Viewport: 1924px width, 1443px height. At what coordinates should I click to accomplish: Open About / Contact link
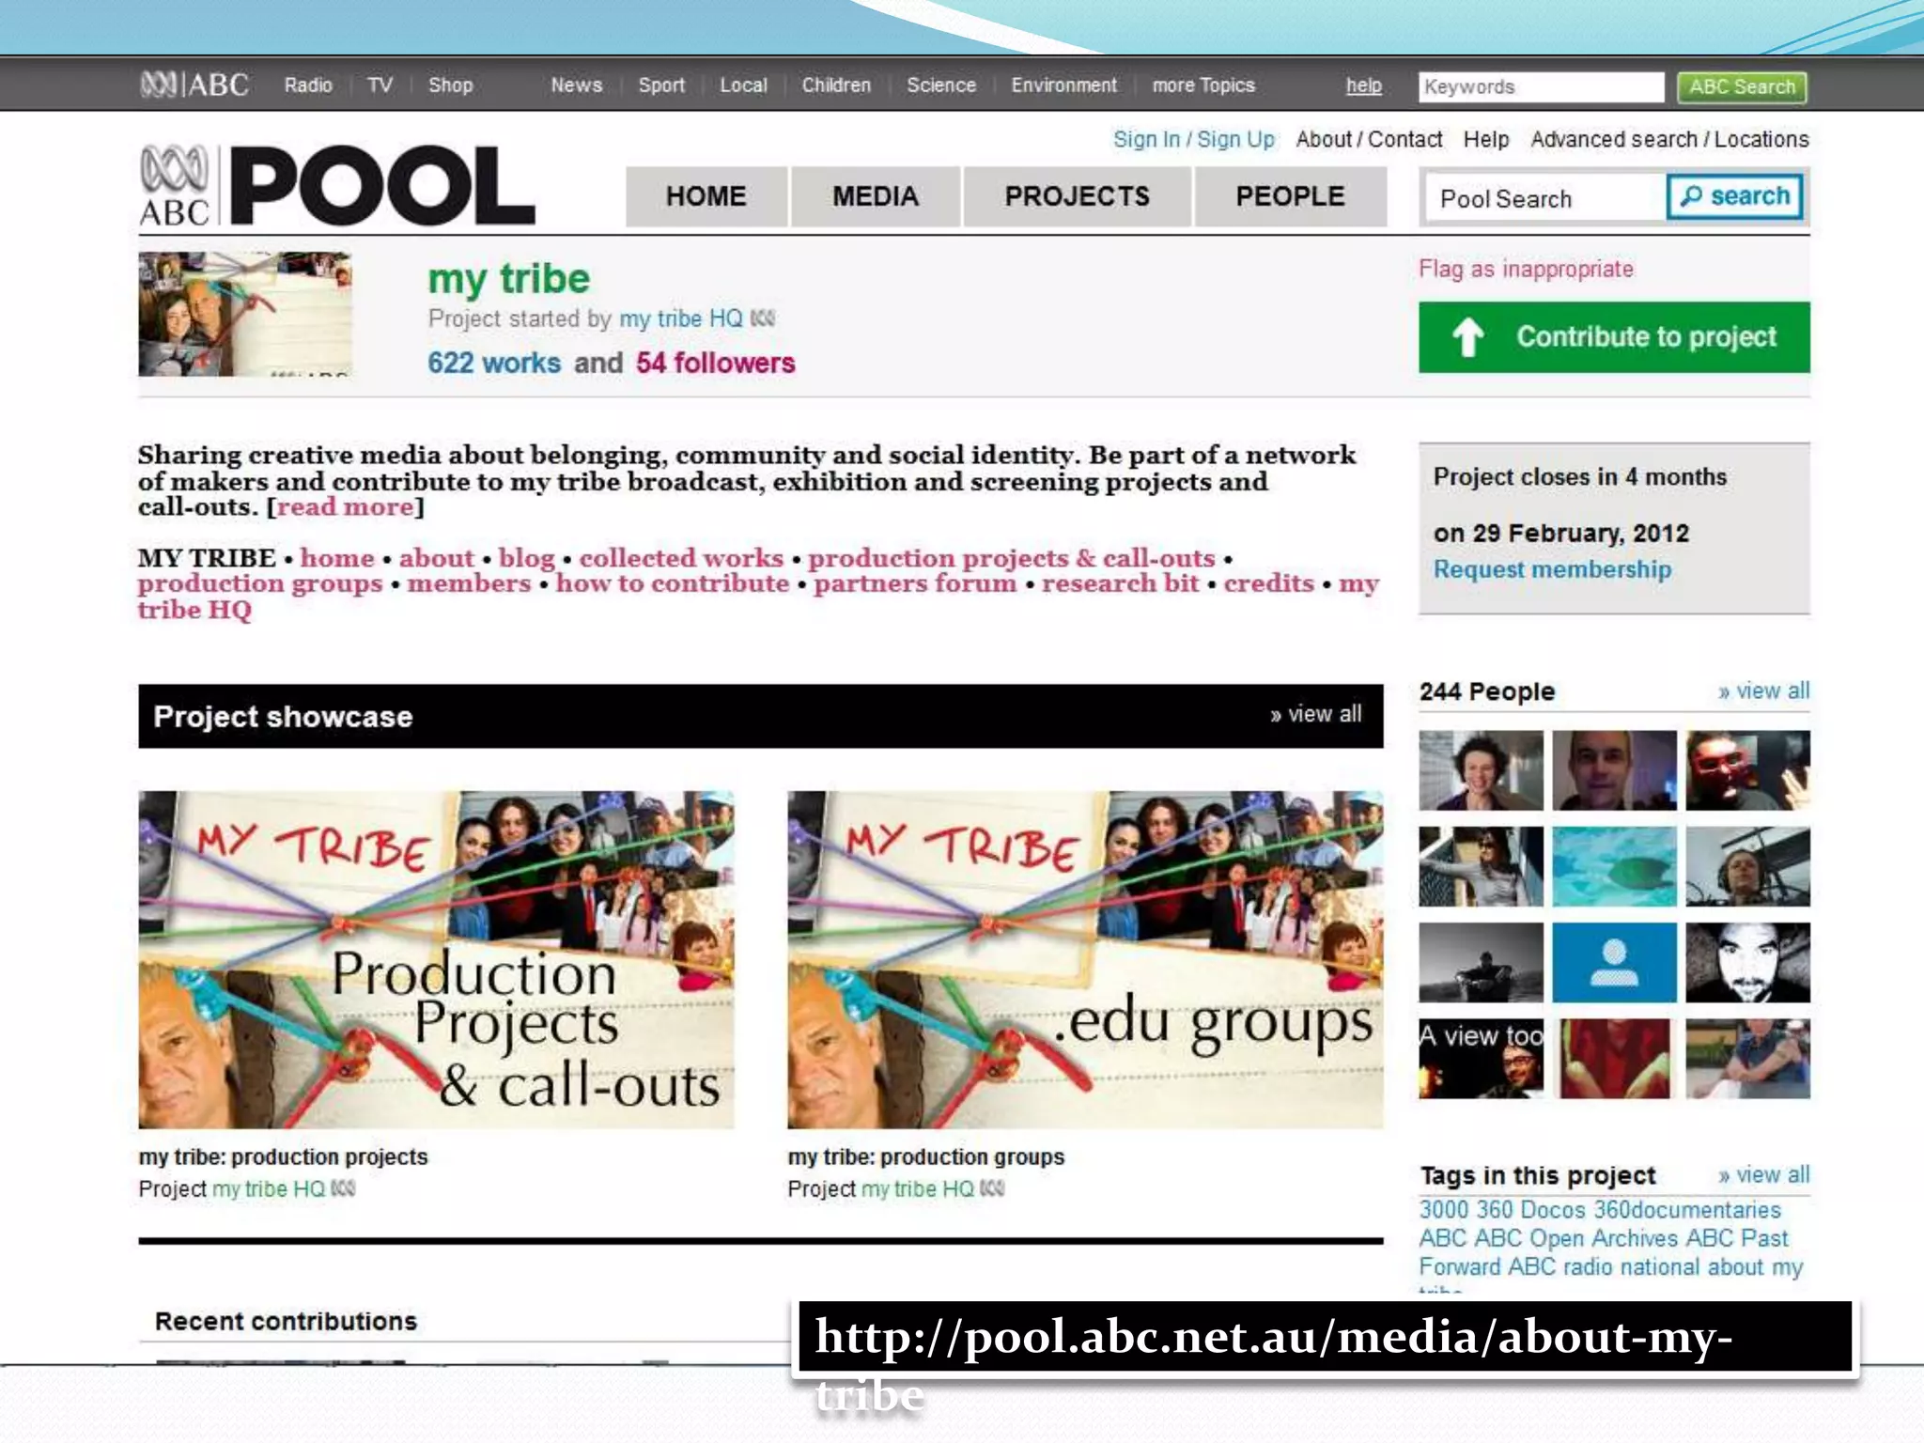(x=1369, y=140)
